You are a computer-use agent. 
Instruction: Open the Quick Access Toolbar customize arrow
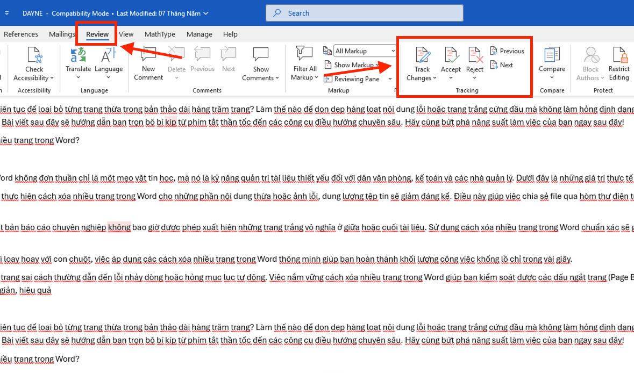[7, 13]
